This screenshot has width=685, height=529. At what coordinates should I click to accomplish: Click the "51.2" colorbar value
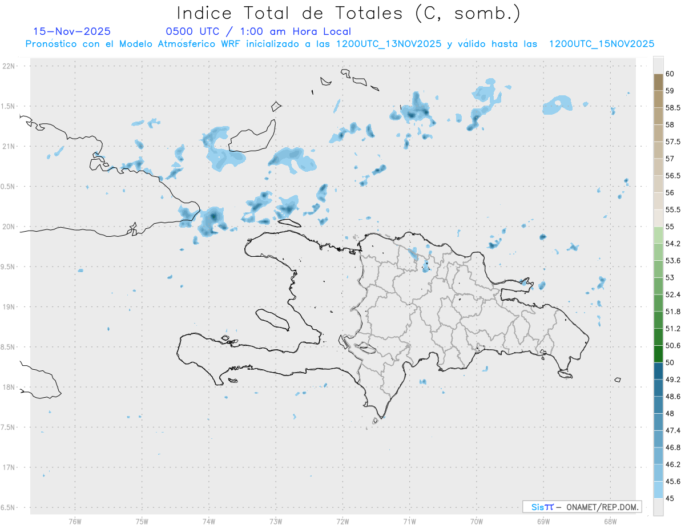click(x=673, y=329)
